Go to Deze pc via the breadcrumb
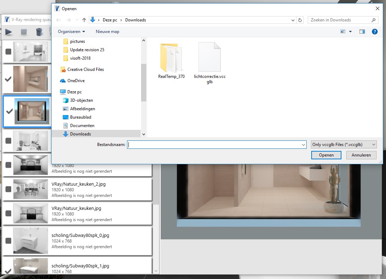 click(109, 20)
